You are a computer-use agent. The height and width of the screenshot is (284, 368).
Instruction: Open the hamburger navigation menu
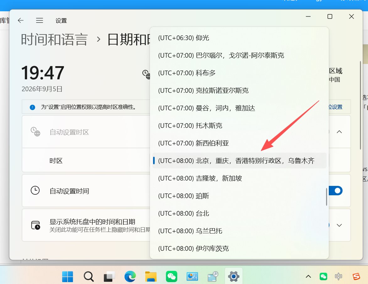40,20
